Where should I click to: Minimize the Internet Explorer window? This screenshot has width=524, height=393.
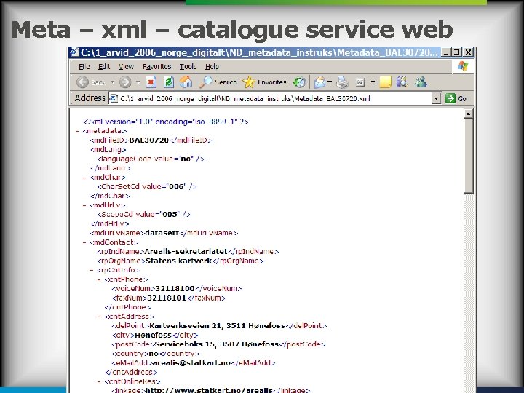pos(445,52)
